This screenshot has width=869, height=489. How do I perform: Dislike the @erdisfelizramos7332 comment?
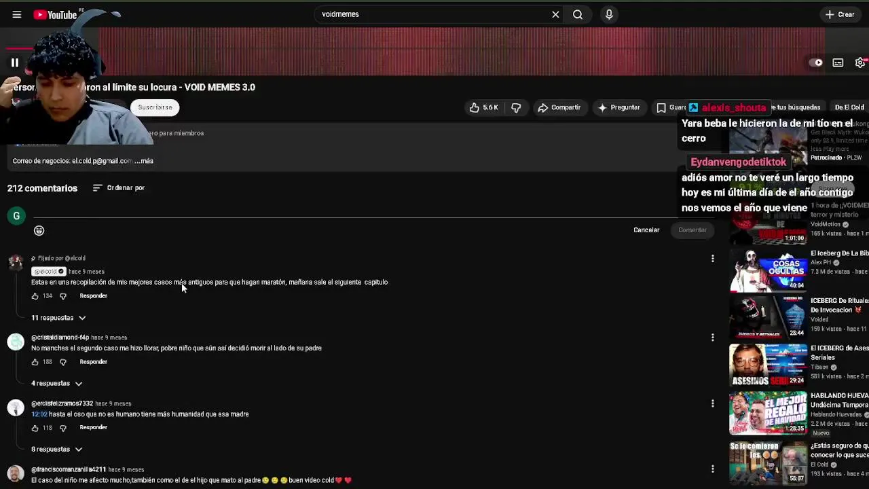pos(63,428)
